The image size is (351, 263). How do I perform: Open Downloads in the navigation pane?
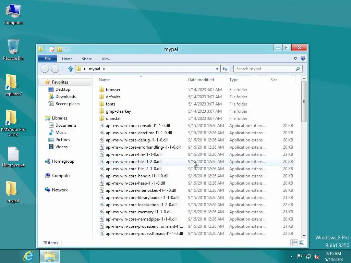tap(65, 96)
